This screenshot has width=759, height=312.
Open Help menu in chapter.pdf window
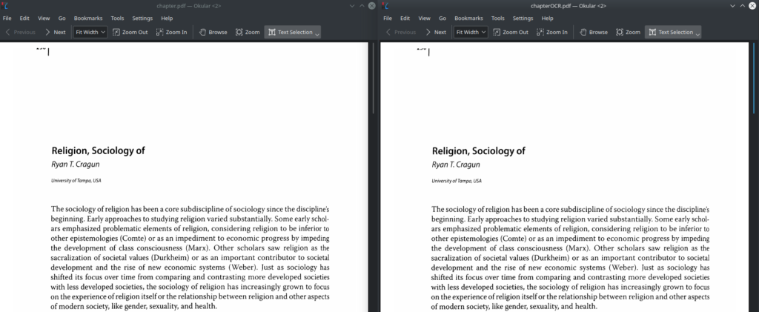coord(167,19)
